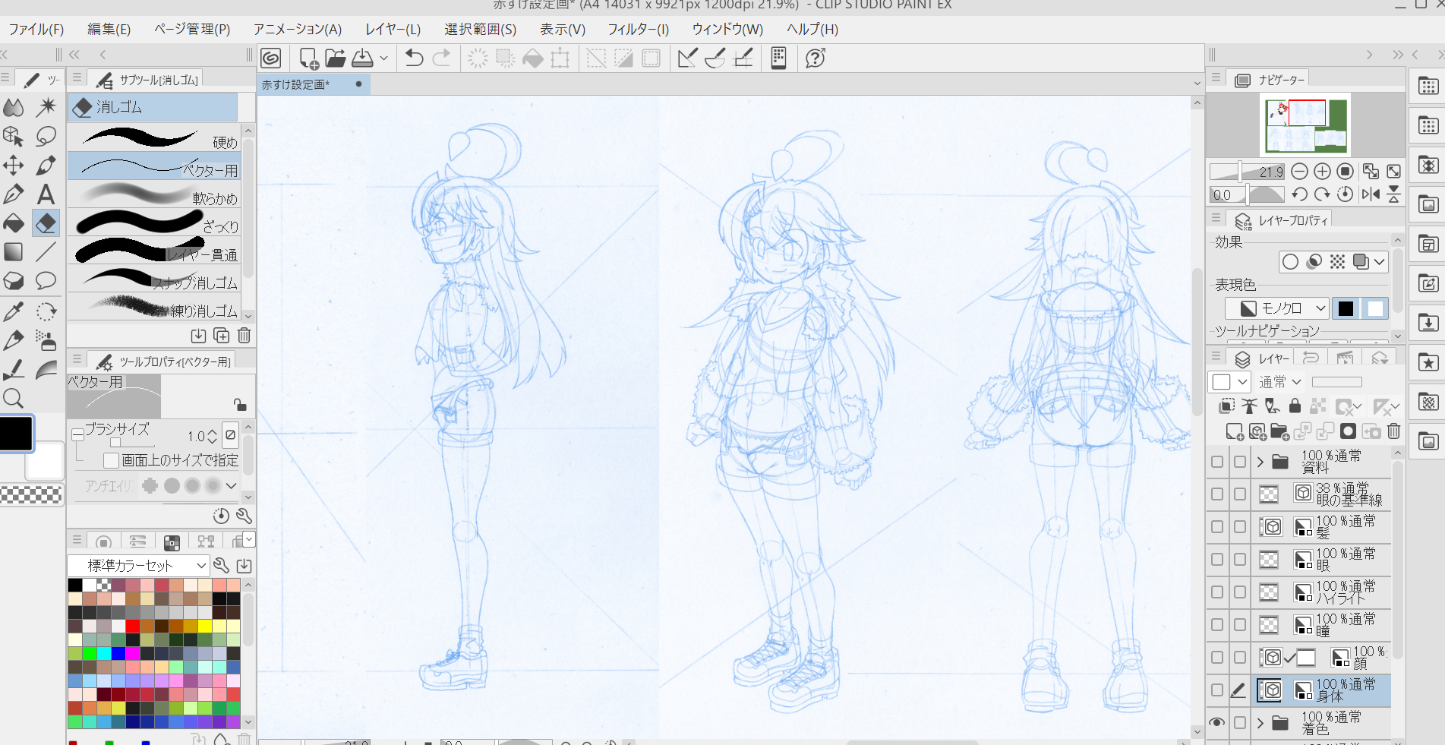Image resolution: width=1445 pixels, height=745 pixels.
Task: Select the Text tool
Action: [x=46, y=194]
